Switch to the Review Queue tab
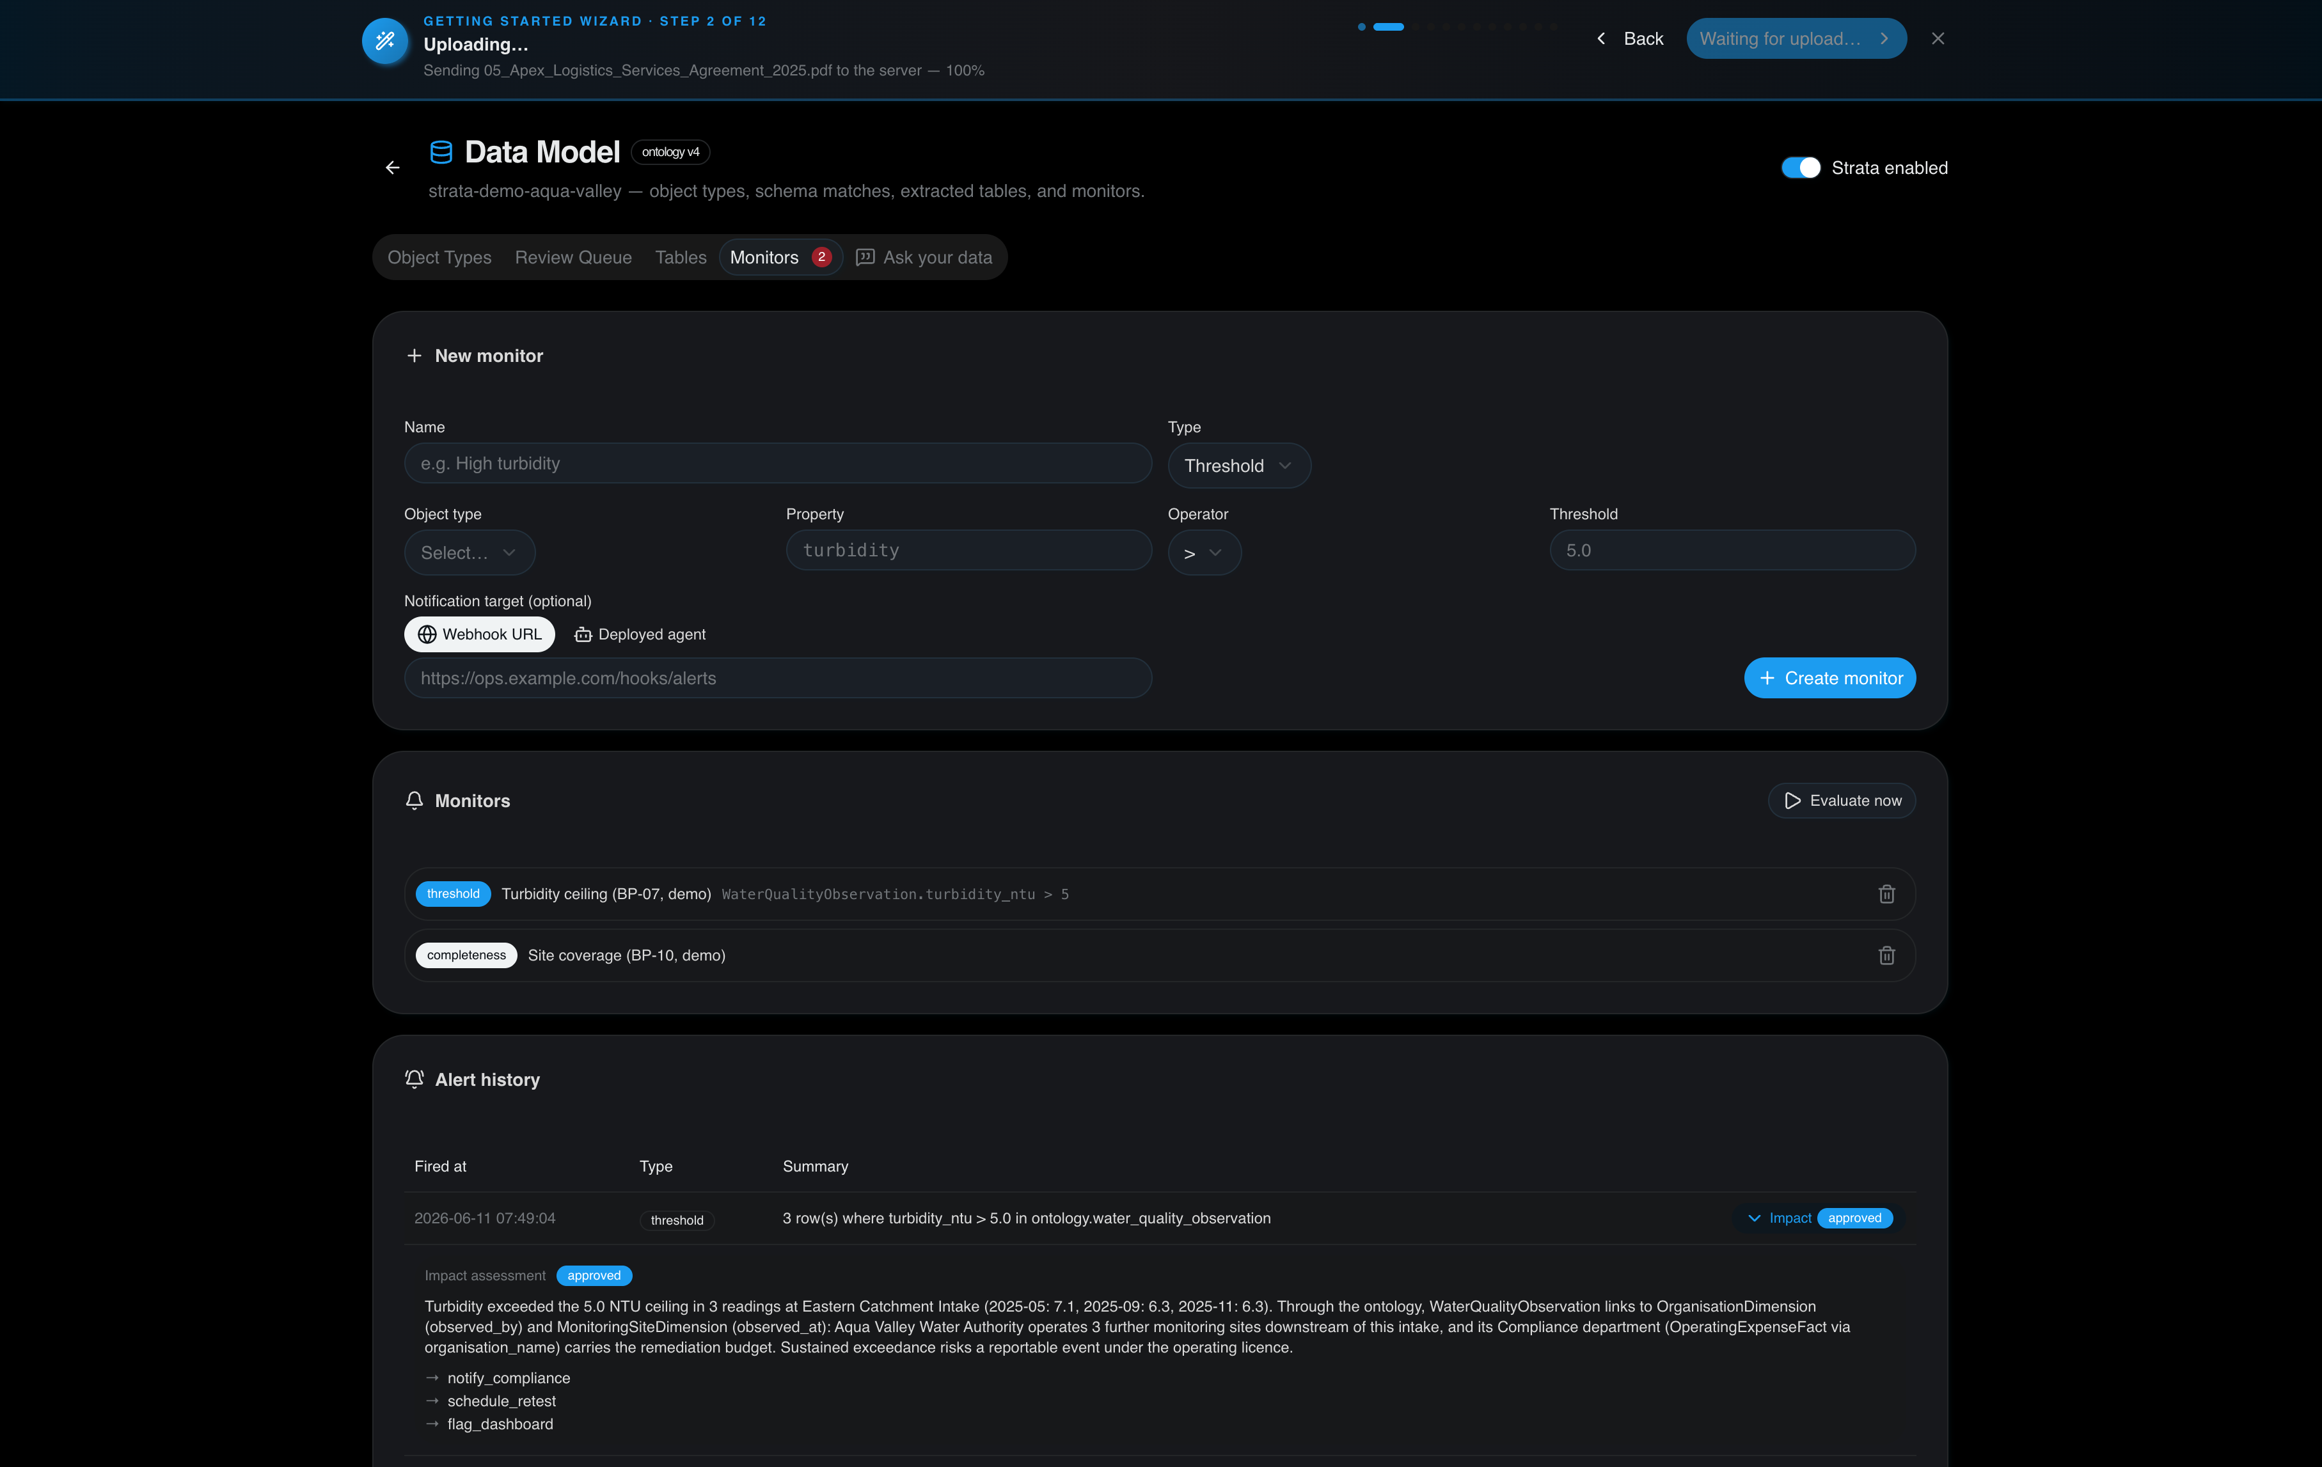 (x=573, y=257)
